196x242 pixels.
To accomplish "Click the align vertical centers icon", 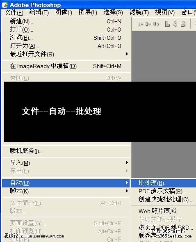I will [148, 24].
